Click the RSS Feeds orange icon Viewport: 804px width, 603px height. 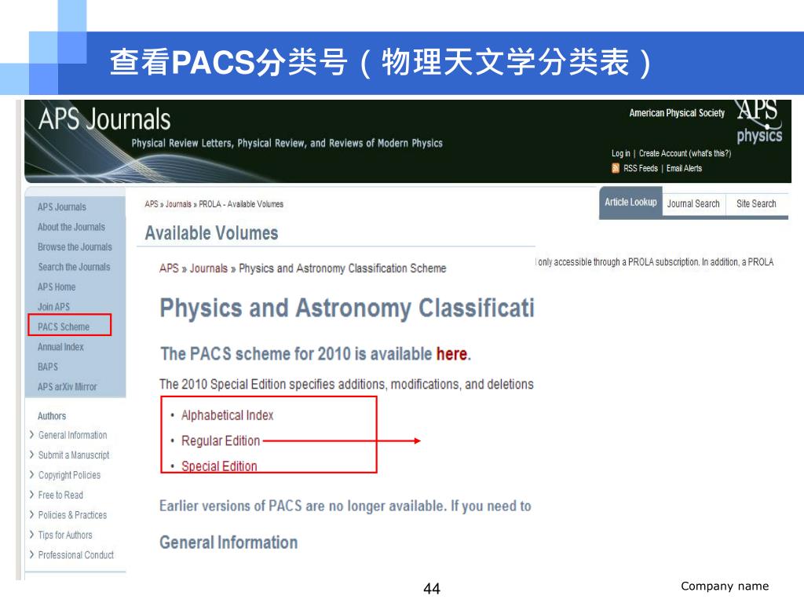coord(616,168)
